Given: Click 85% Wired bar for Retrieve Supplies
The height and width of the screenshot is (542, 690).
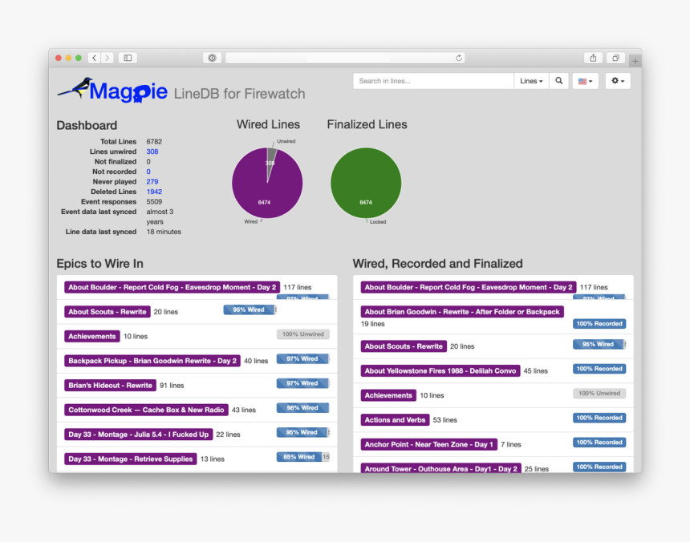Looking at the screenshot, I should click(303, 457).
